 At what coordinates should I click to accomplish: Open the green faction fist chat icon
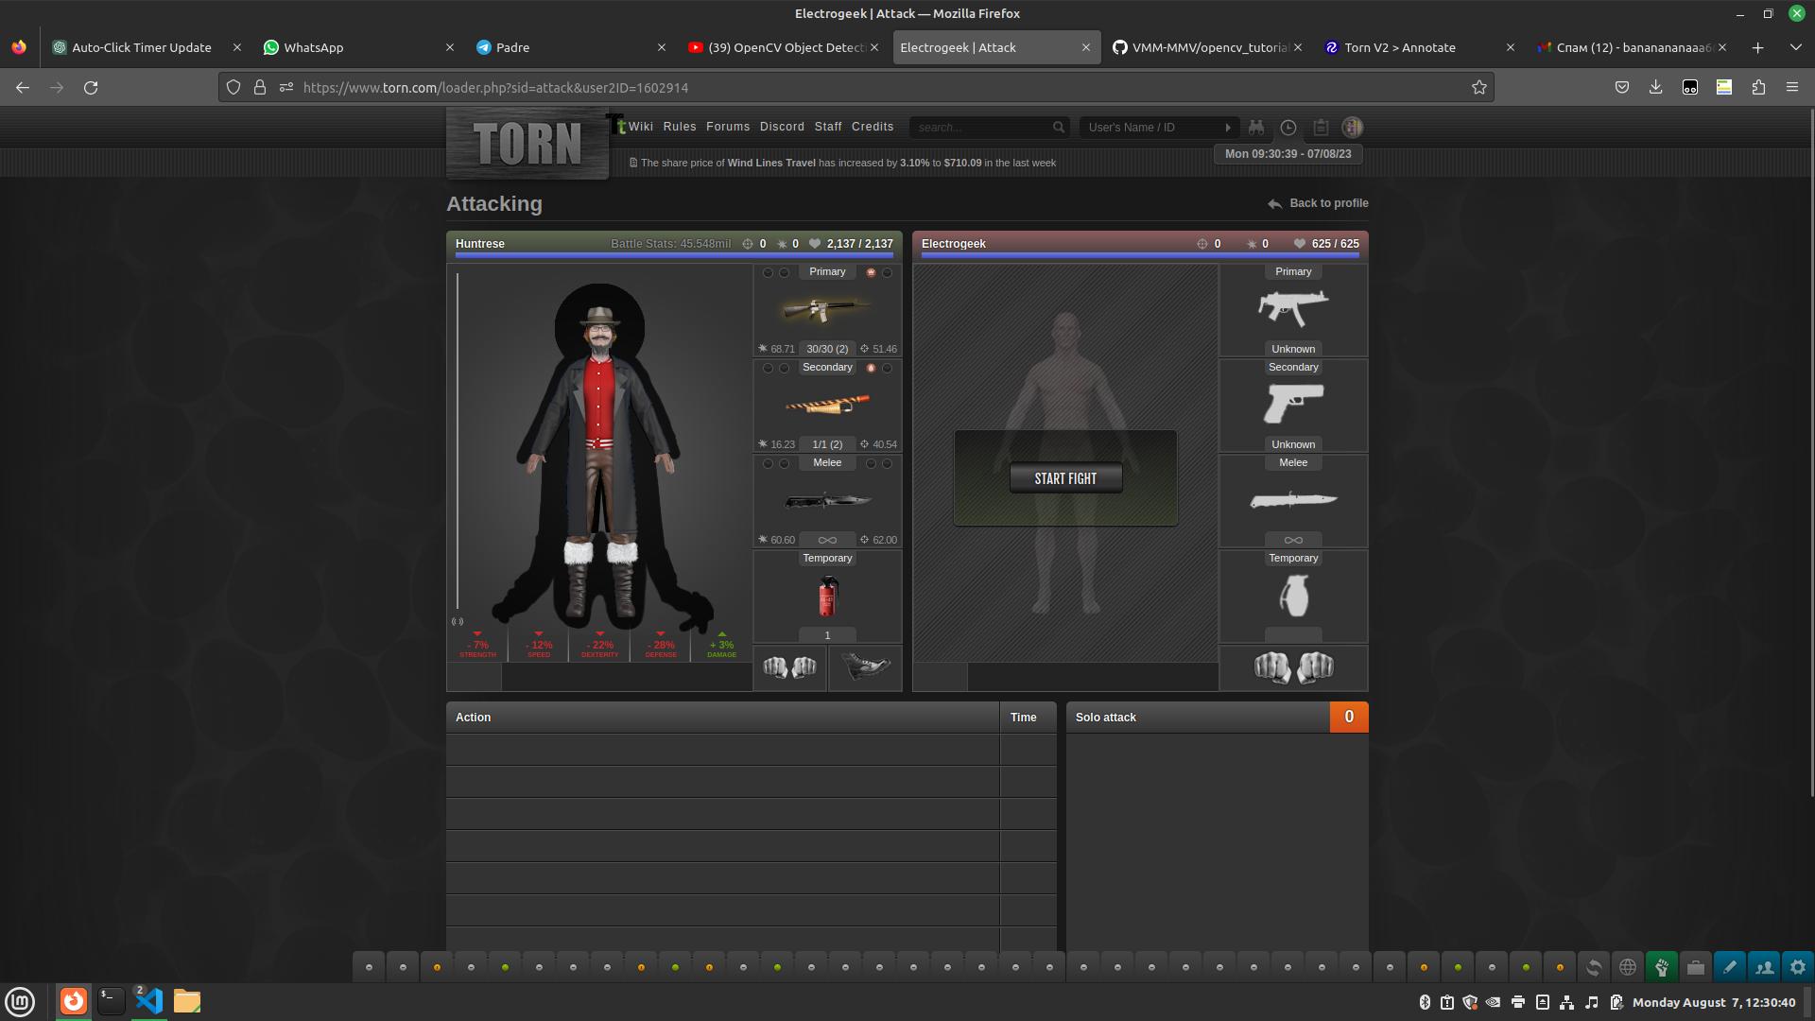tap(1661, 967)
